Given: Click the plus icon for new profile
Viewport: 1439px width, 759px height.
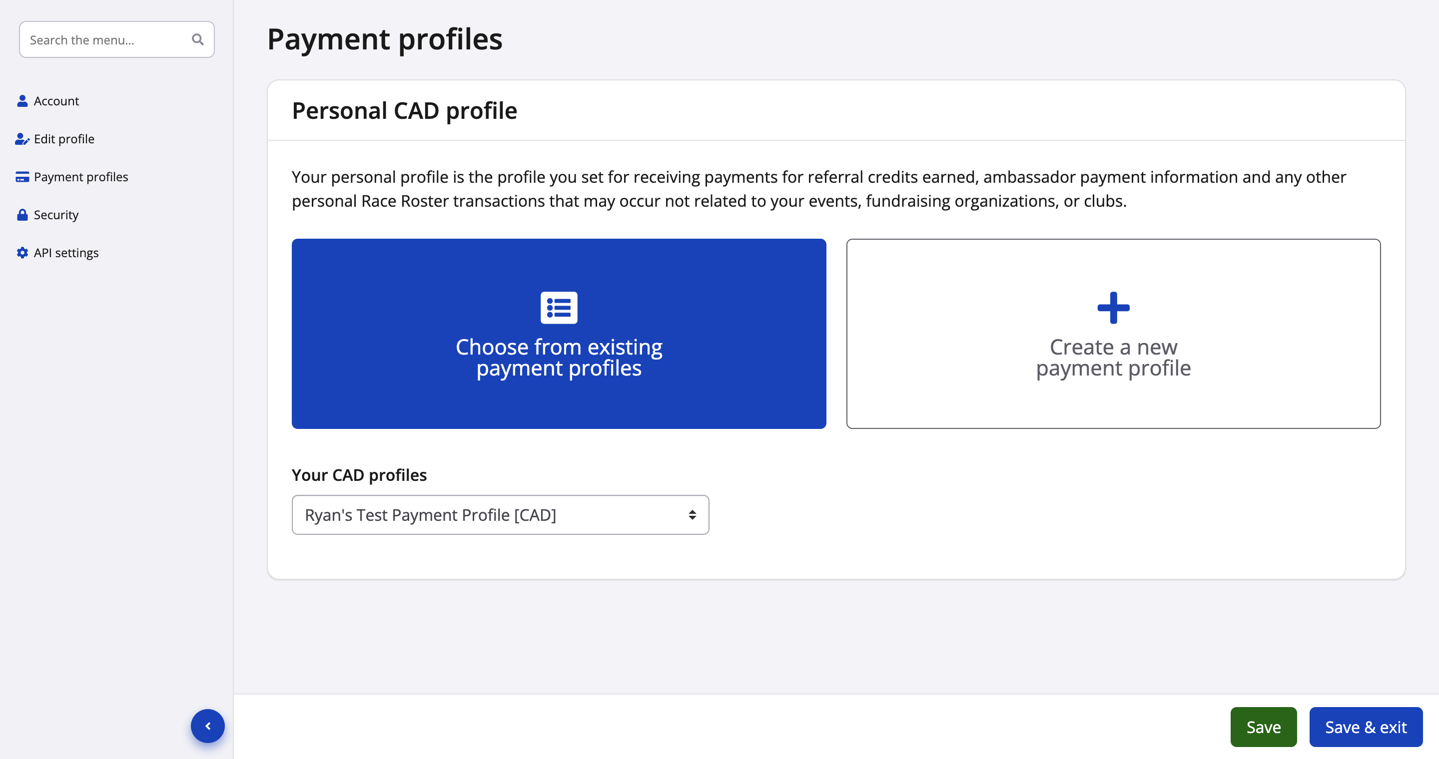Looking at the screenshot, I should [x=1113, y=308].
